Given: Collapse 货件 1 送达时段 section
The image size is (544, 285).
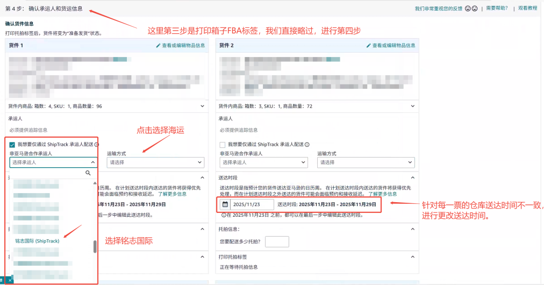Looking at the screenshot, I should 202,178.
